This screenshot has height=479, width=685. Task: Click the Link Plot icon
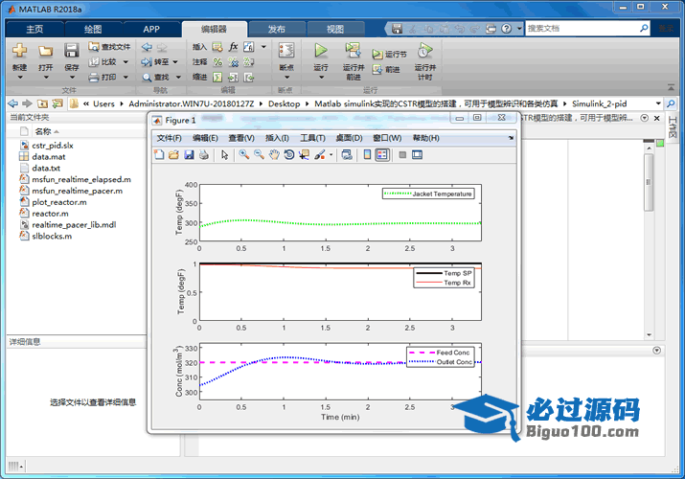(347, 154)
